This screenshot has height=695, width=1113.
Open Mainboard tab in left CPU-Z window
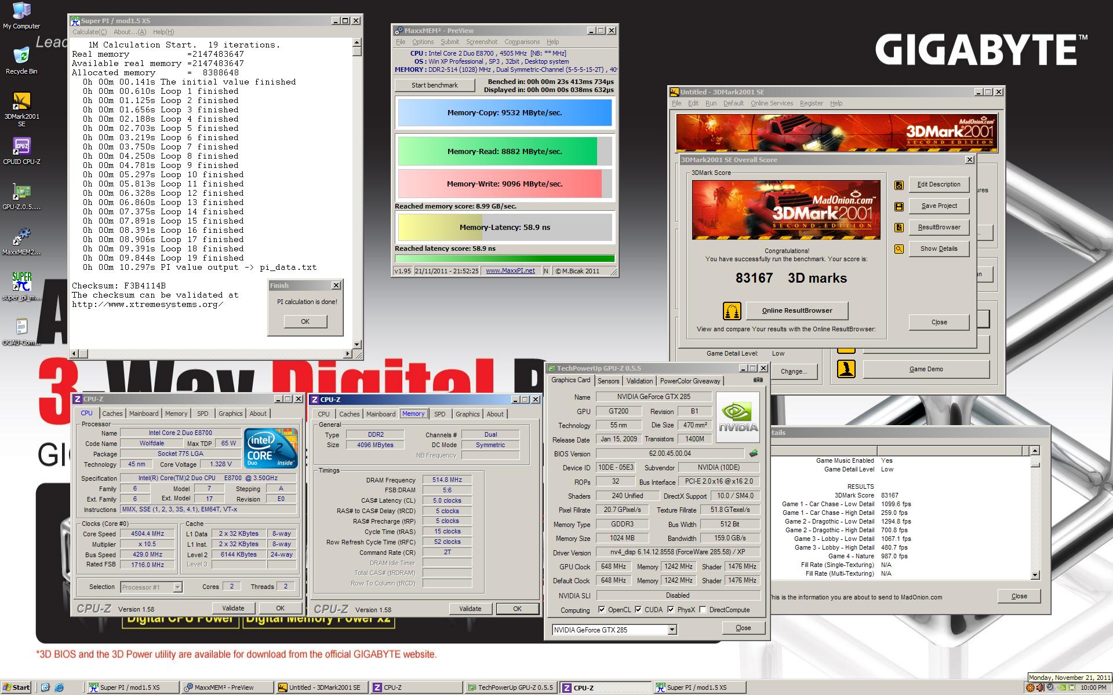(144, 414)
